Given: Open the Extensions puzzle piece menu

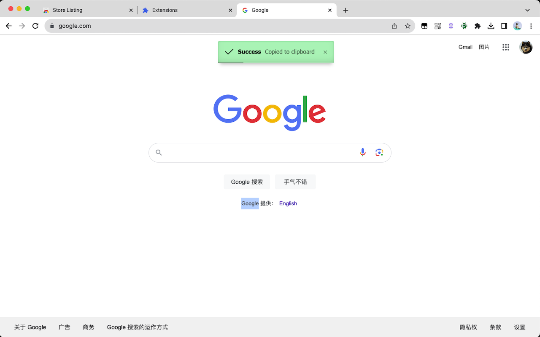Looking at the screenshot, I should point(478,26).
